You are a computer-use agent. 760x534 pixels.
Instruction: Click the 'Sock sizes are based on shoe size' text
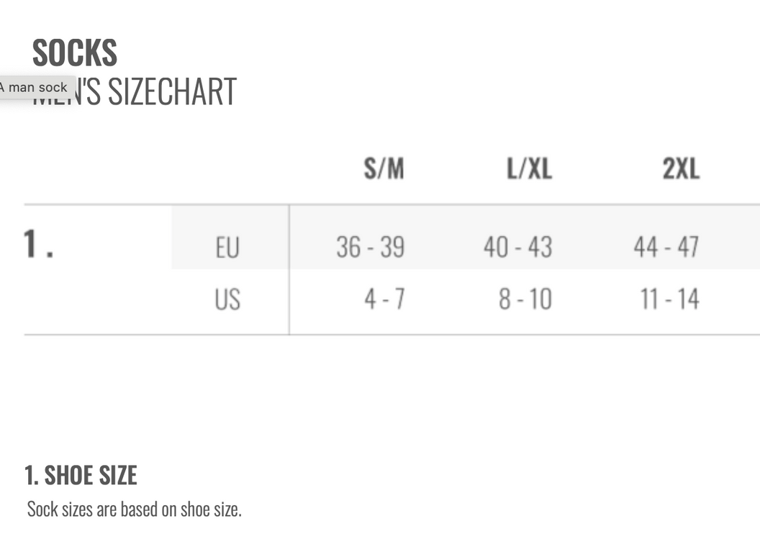[134, 510]
